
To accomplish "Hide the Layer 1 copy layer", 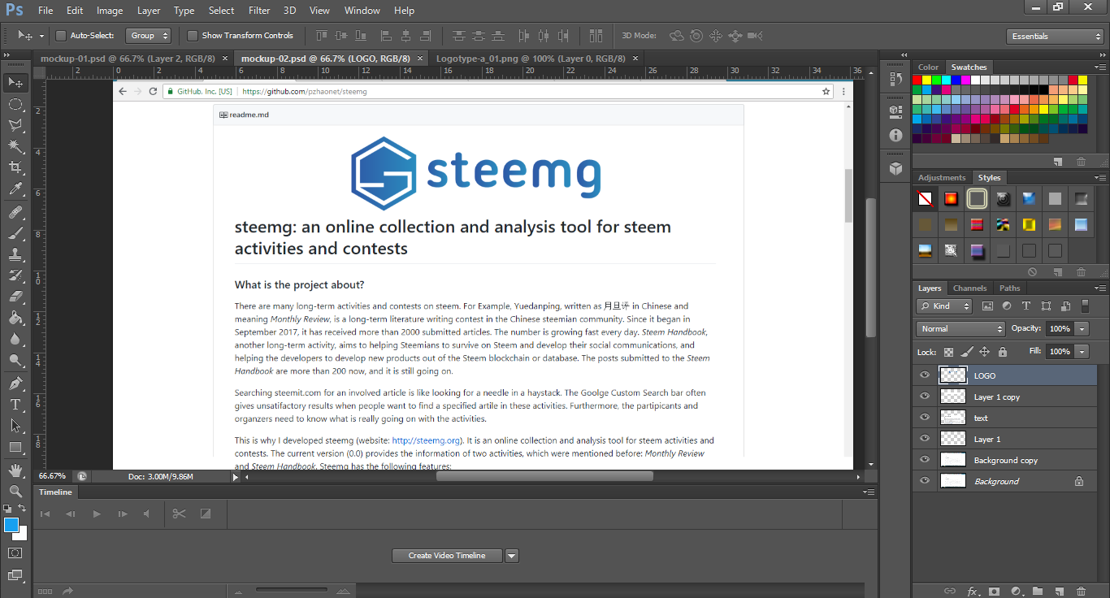I will (x=924, y=396).
